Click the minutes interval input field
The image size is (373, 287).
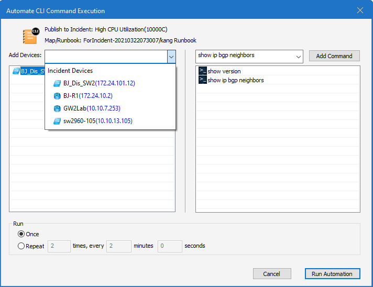(x=118, y=246)
